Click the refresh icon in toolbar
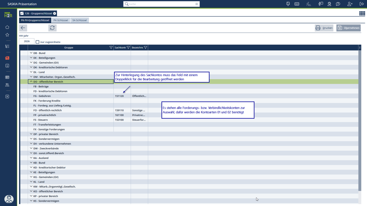Image resolution: width=367 pixels, height=206 pixels. (52, 28)
